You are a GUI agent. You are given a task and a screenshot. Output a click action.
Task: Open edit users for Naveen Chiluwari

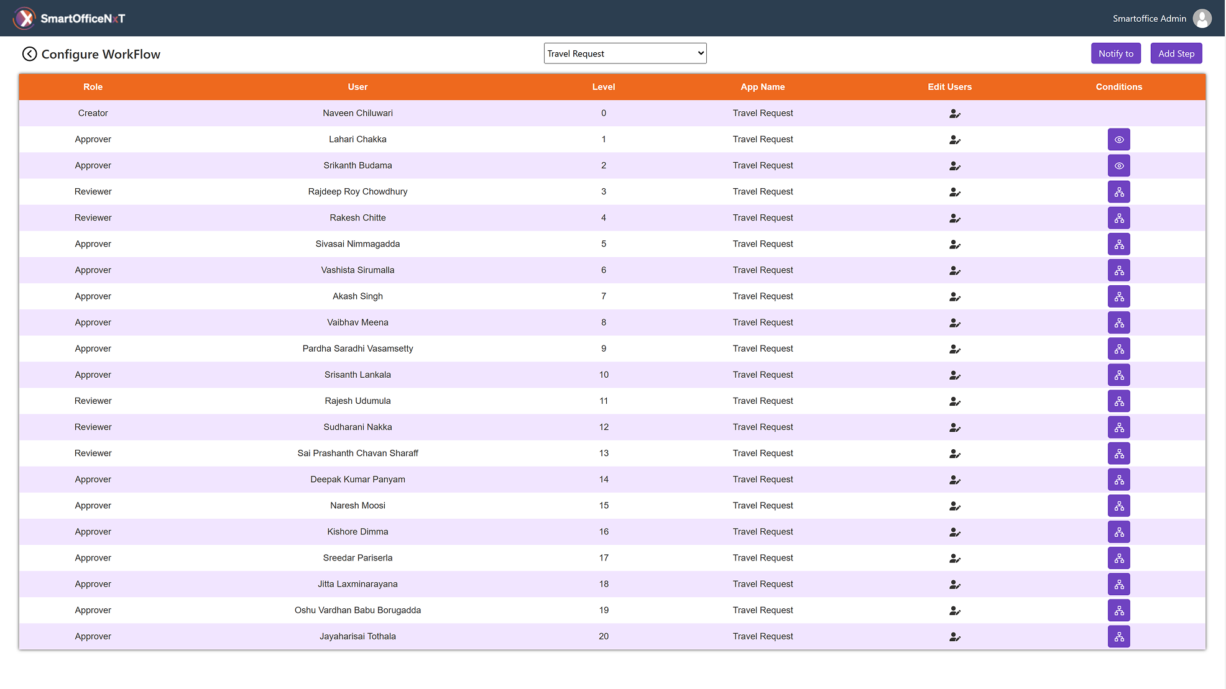coord(955,114)
